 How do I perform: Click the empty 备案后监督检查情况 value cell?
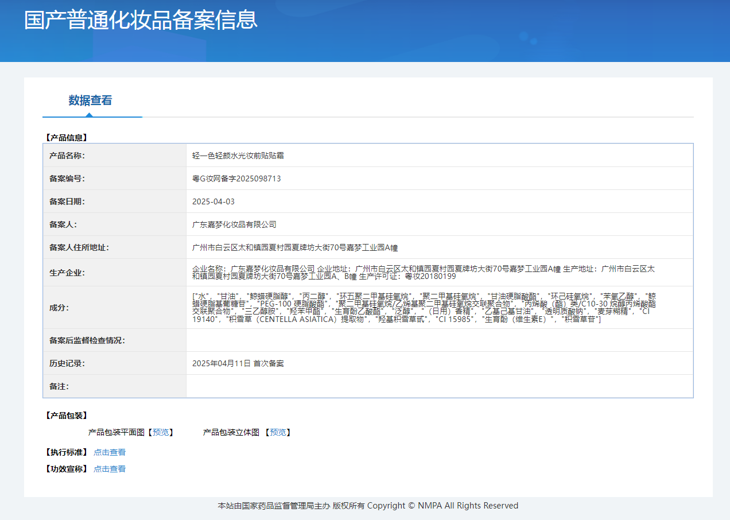point(439,340)
